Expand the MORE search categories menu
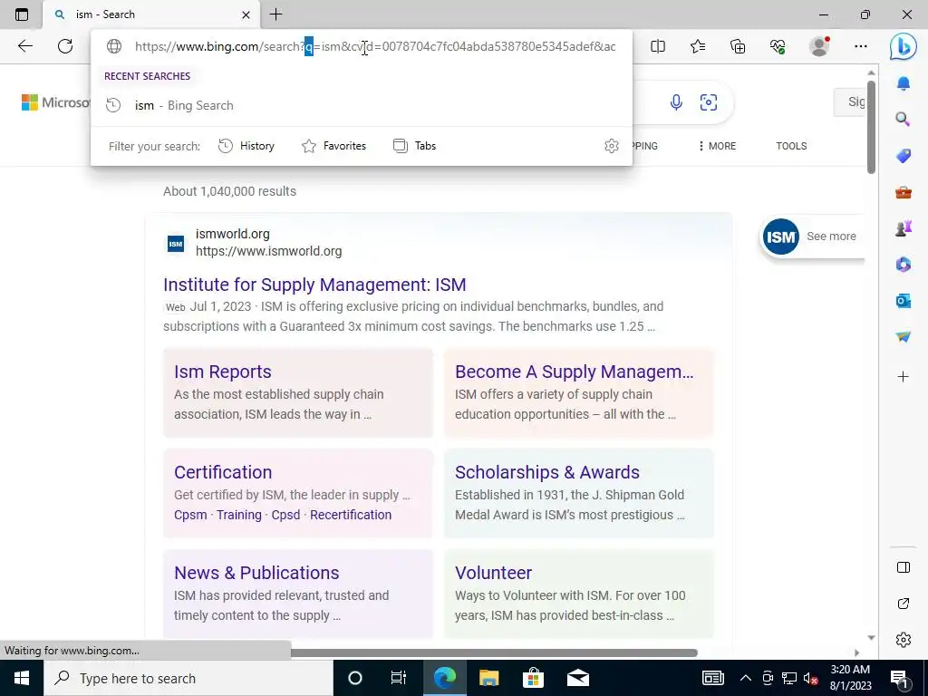 tap(717, 146)
